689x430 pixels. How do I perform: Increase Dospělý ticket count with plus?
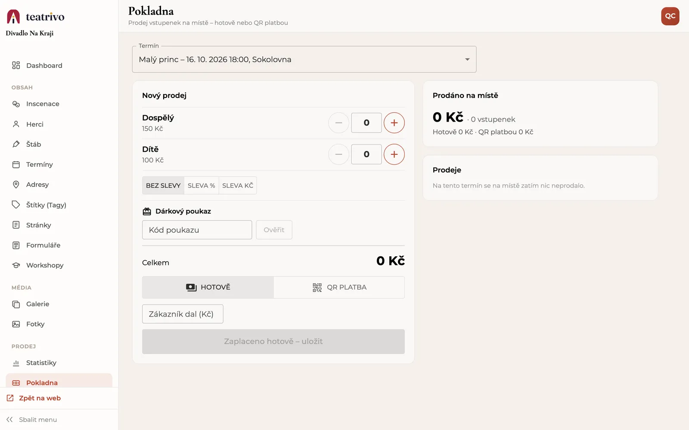pyautogui.click(x=394, y=123)
